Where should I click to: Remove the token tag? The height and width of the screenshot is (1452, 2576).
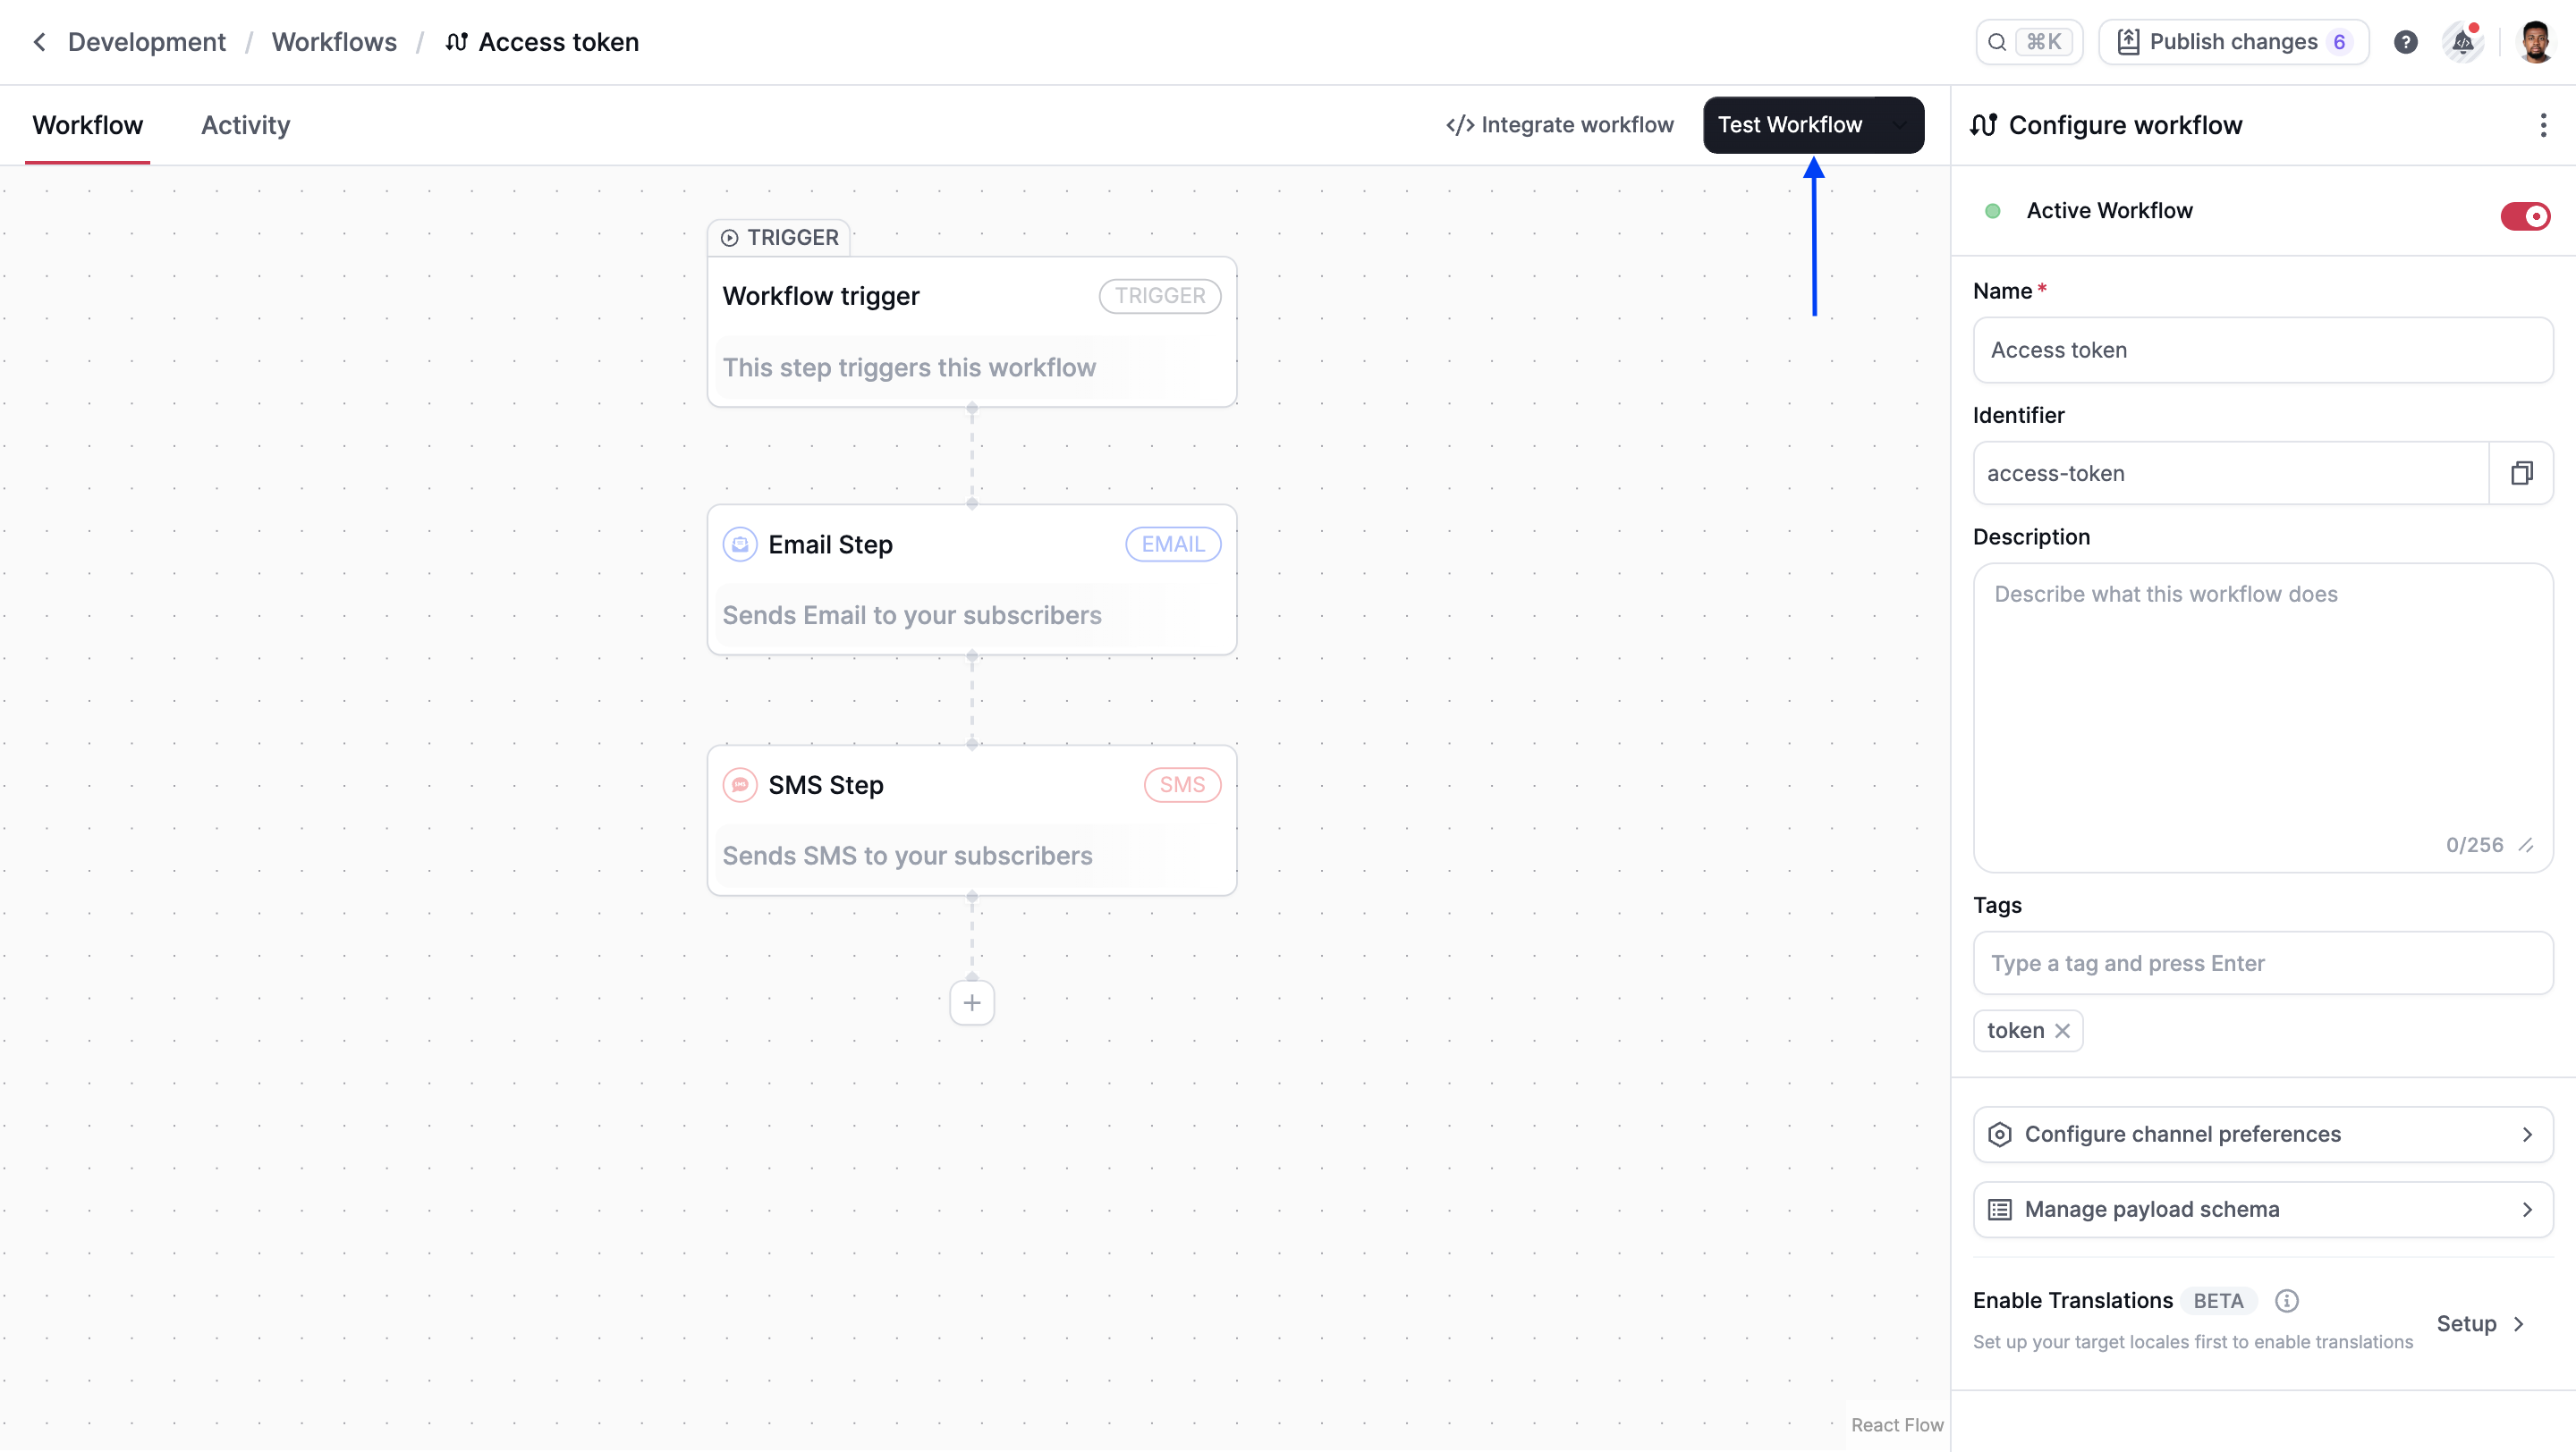tap(2061, 1030)
